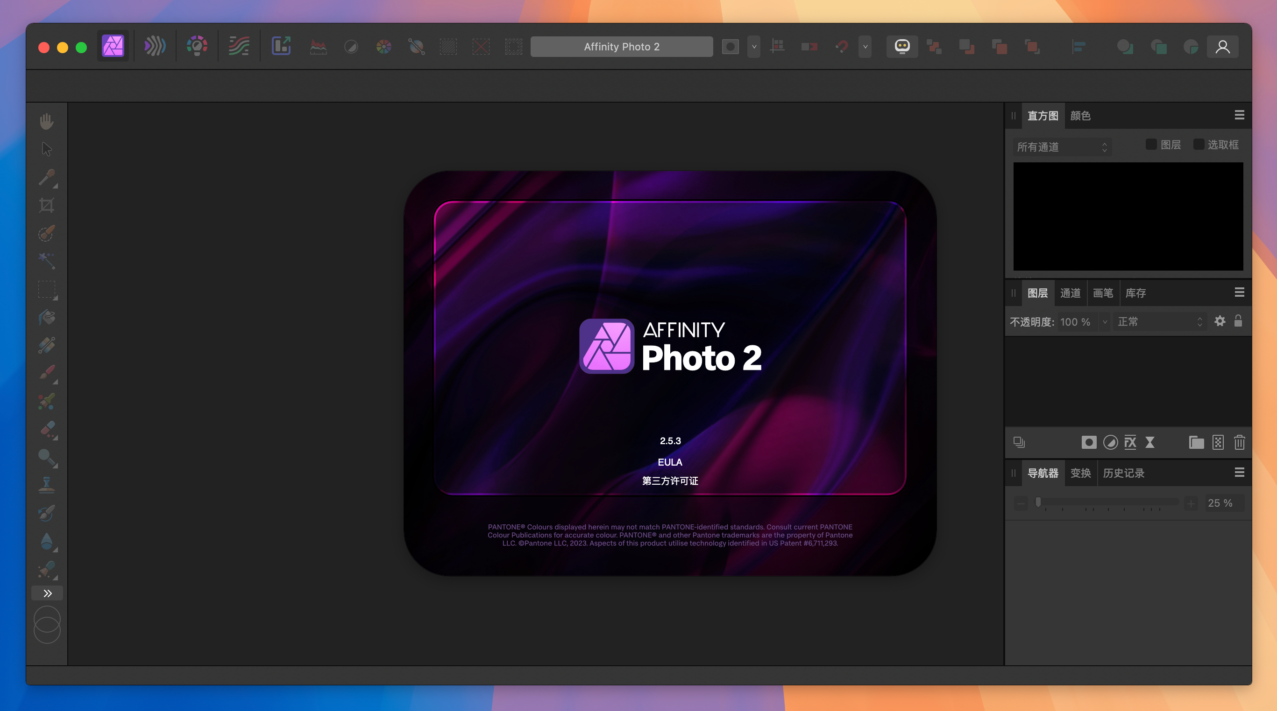Click the Adjustment icon in Layers panel
The width and height of the screenshot is (1277, 711).
[x=1110, y=442]
